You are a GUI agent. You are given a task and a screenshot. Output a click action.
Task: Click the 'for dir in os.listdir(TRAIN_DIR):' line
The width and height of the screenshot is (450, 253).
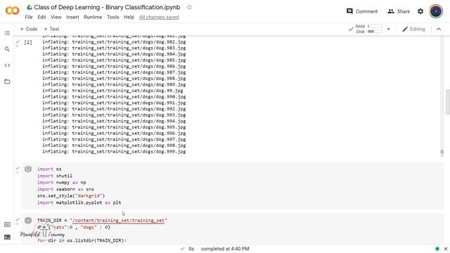pyautogui.click(x=82, y=240)
